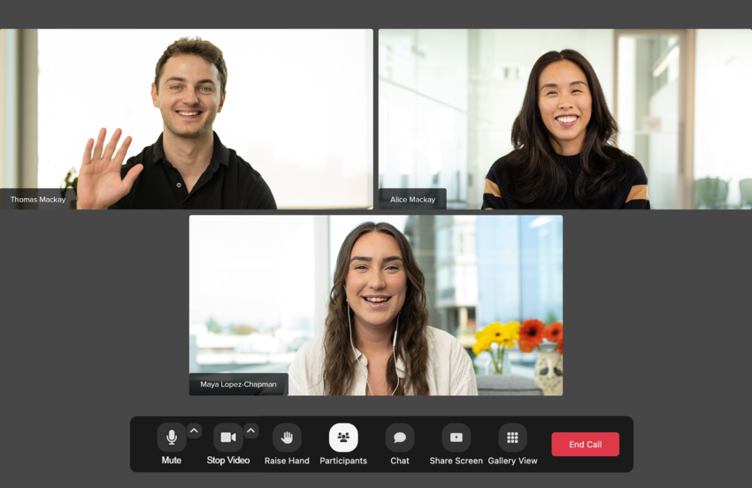Open the video options chevron beside Stop Video
752x488 pixels.
click(x=251, y=431)
